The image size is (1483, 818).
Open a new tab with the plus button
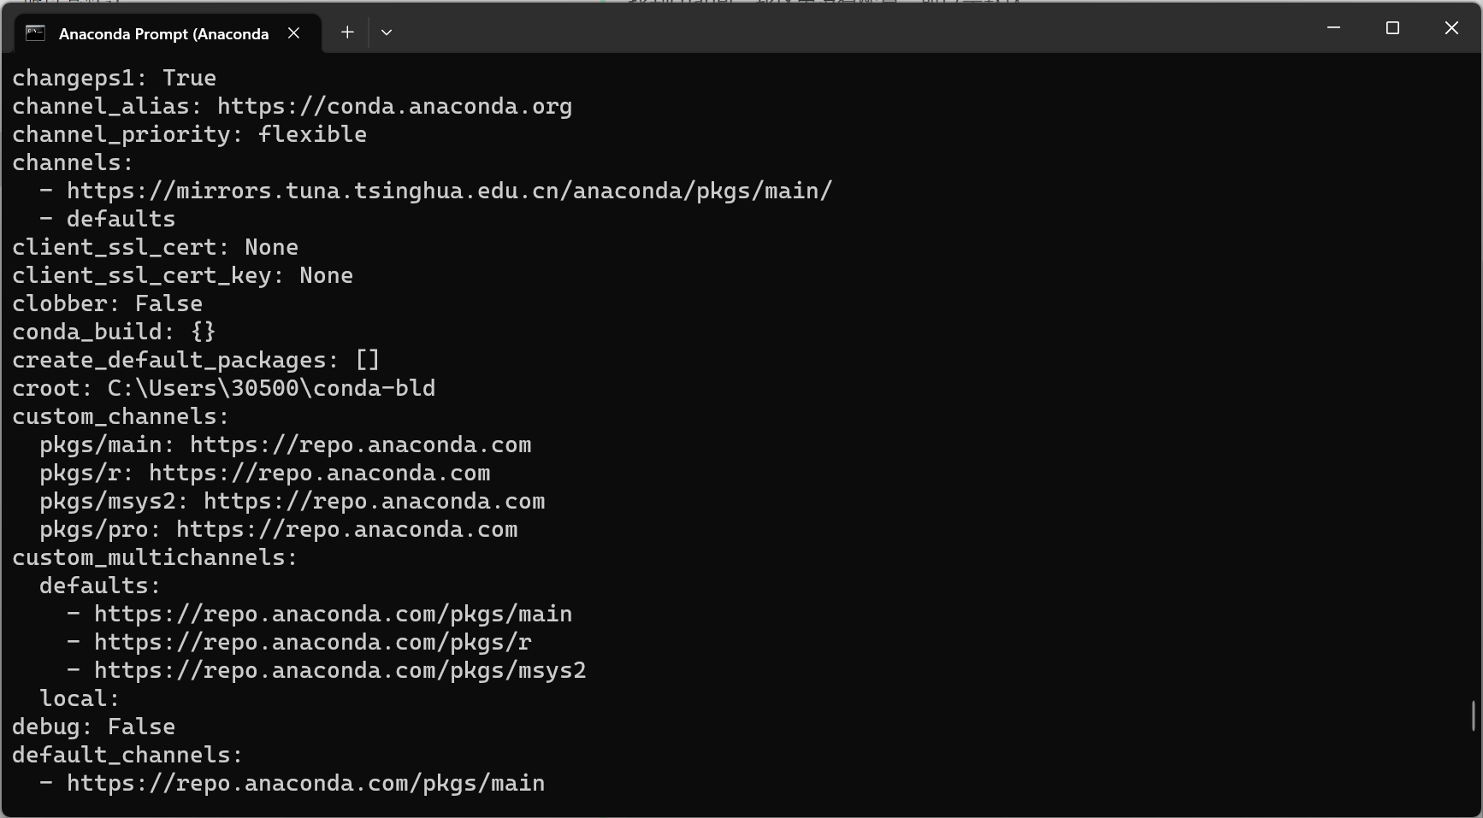pyautogui.click(x=347, y=32)
